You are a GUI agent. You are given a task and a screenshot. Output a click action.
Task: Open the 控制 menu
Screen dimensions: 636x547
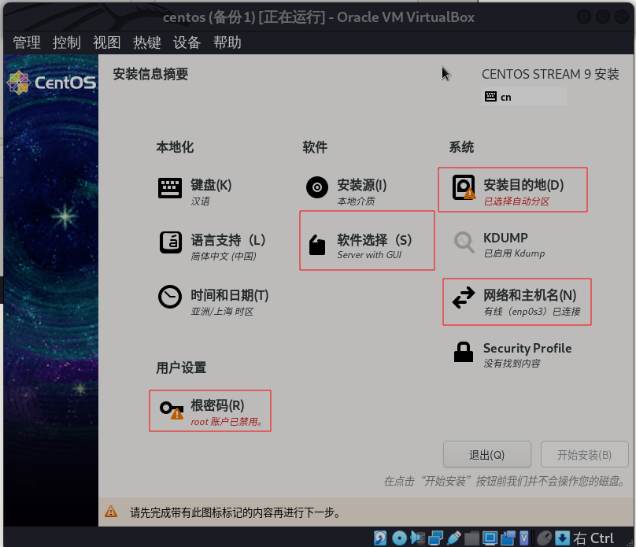67,43
